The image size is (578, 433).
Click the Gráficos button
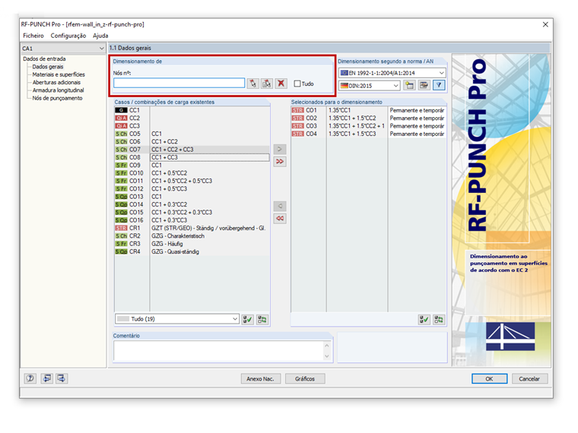(305, 379)
